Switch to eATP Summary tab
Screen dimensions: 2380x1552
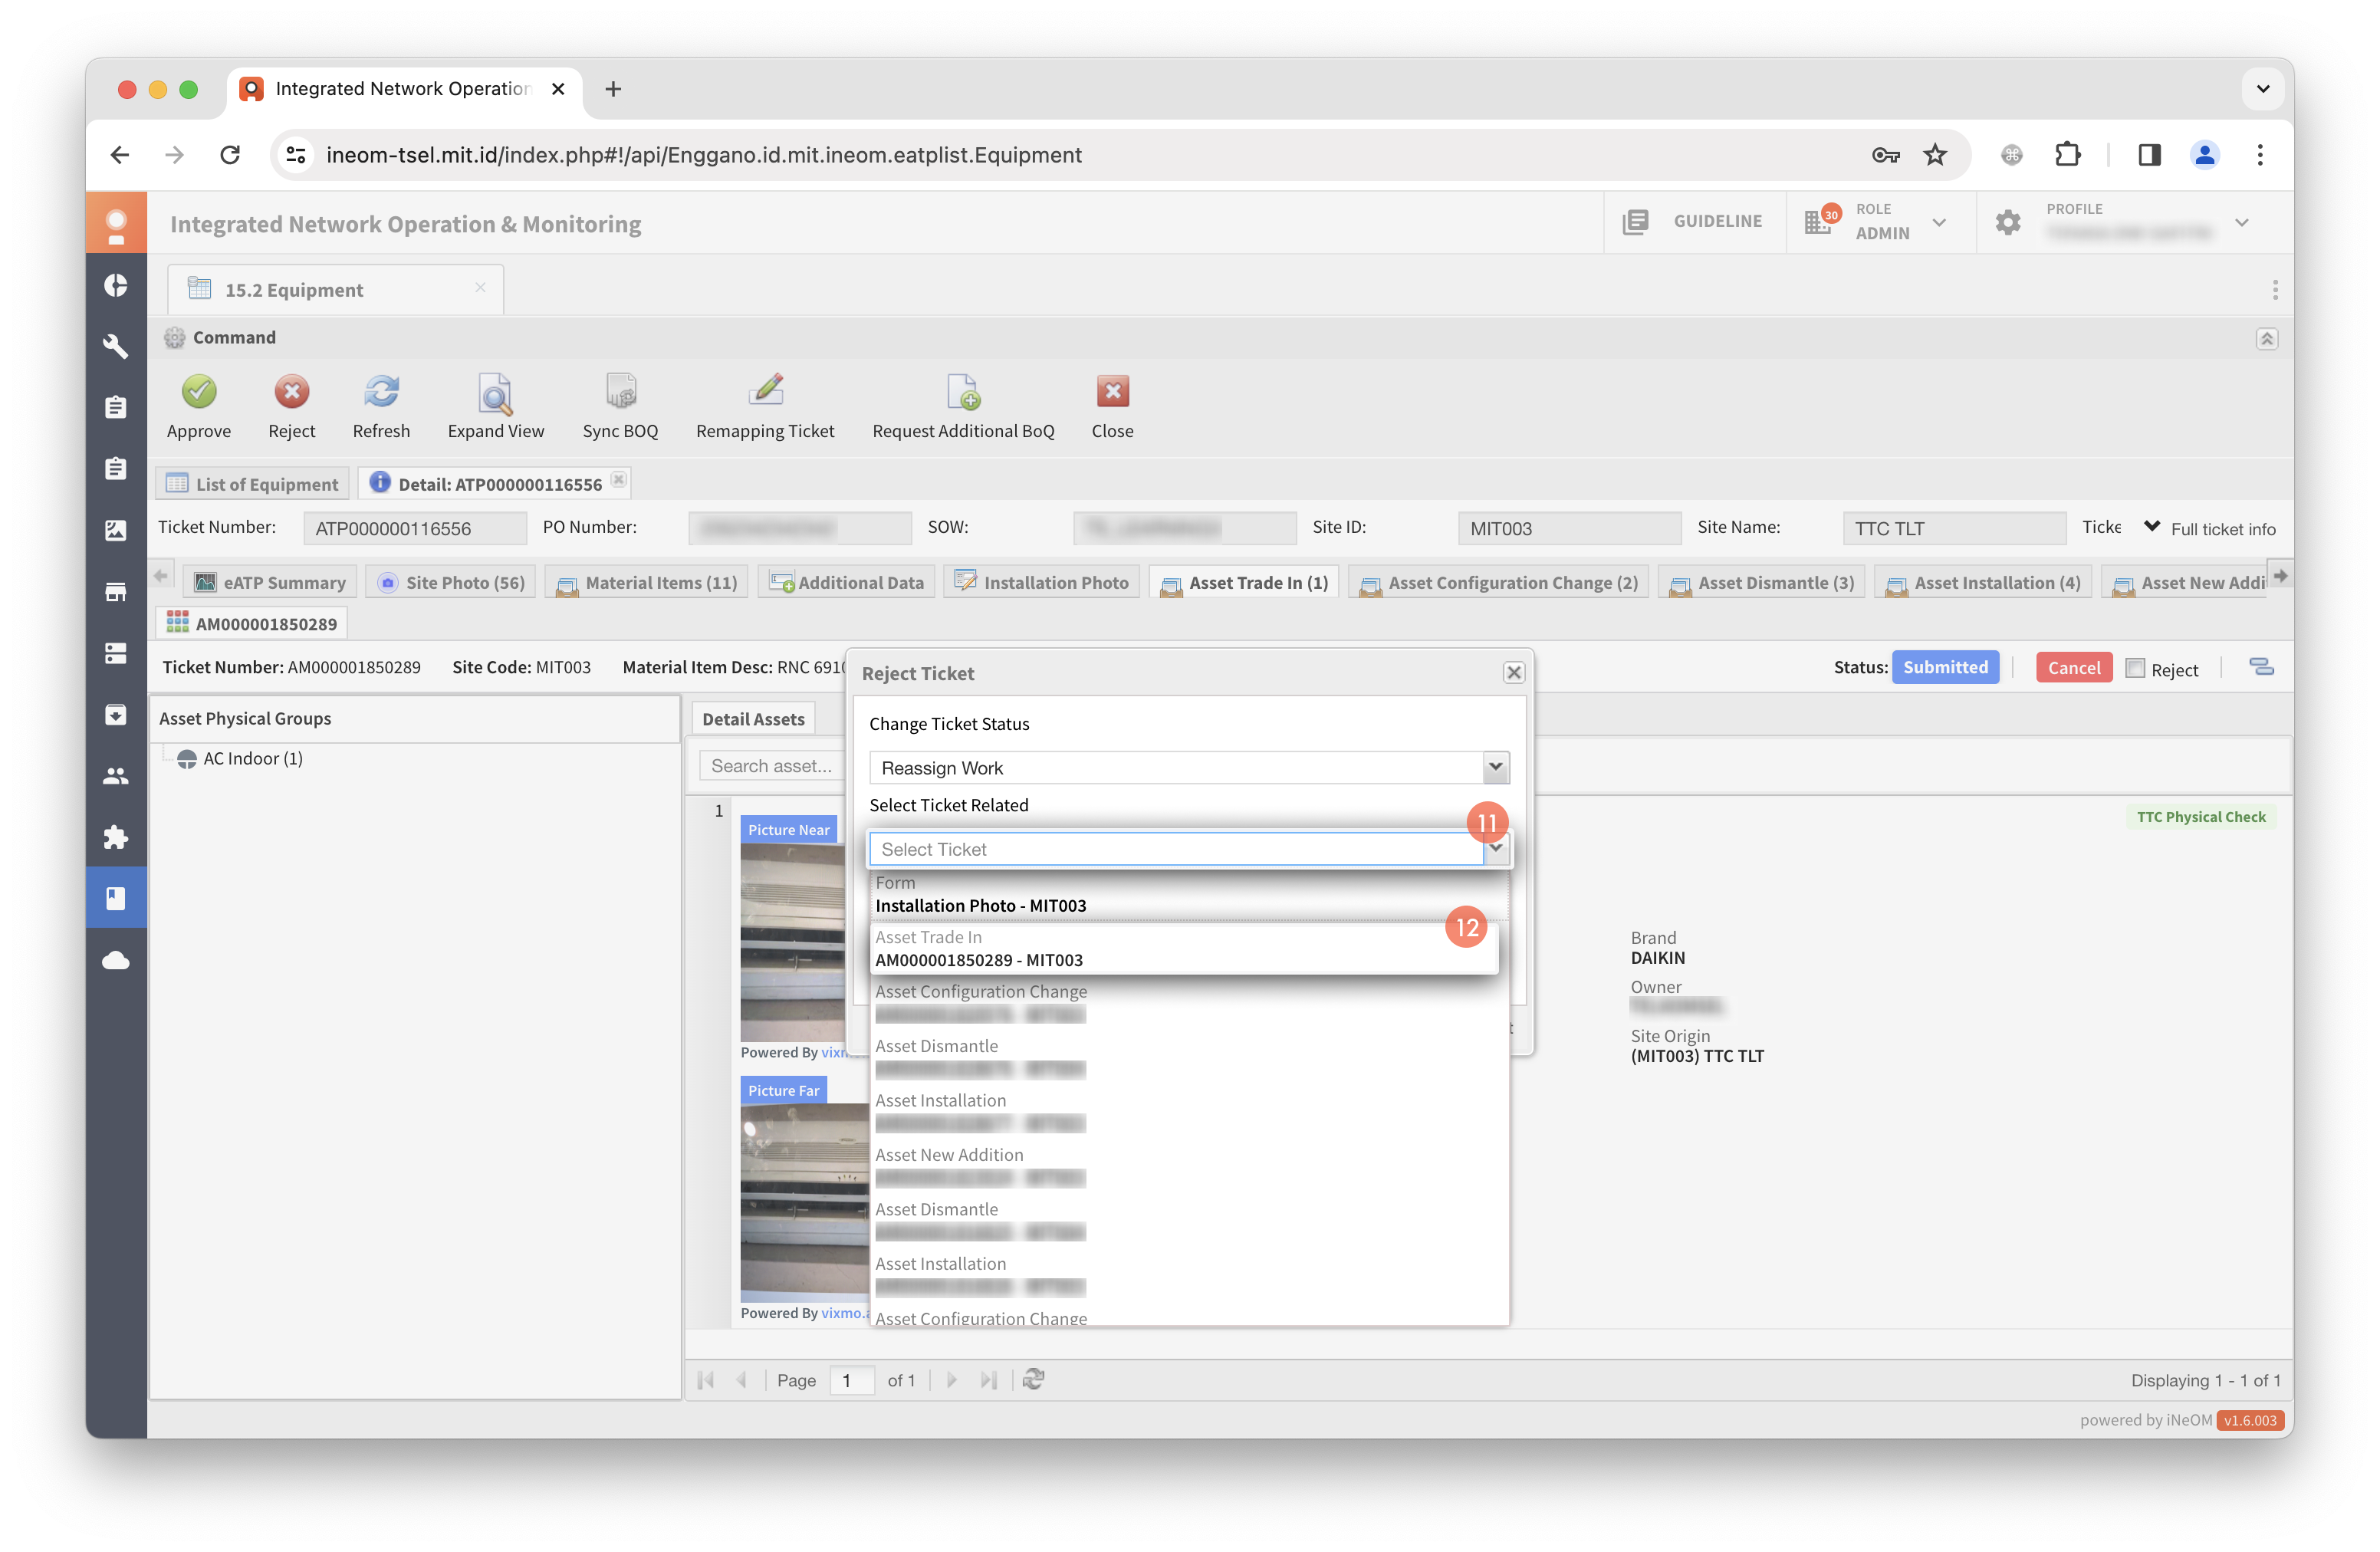(x=270, y=582)
